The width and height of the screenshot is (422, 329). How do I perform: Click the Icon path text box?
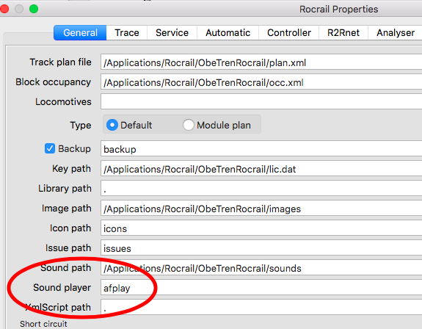(261, 228)
